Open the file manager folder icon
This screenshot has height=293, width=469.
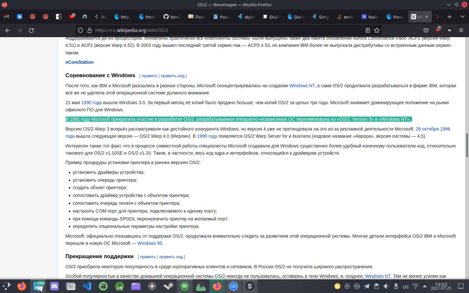(x=136, y=286)
